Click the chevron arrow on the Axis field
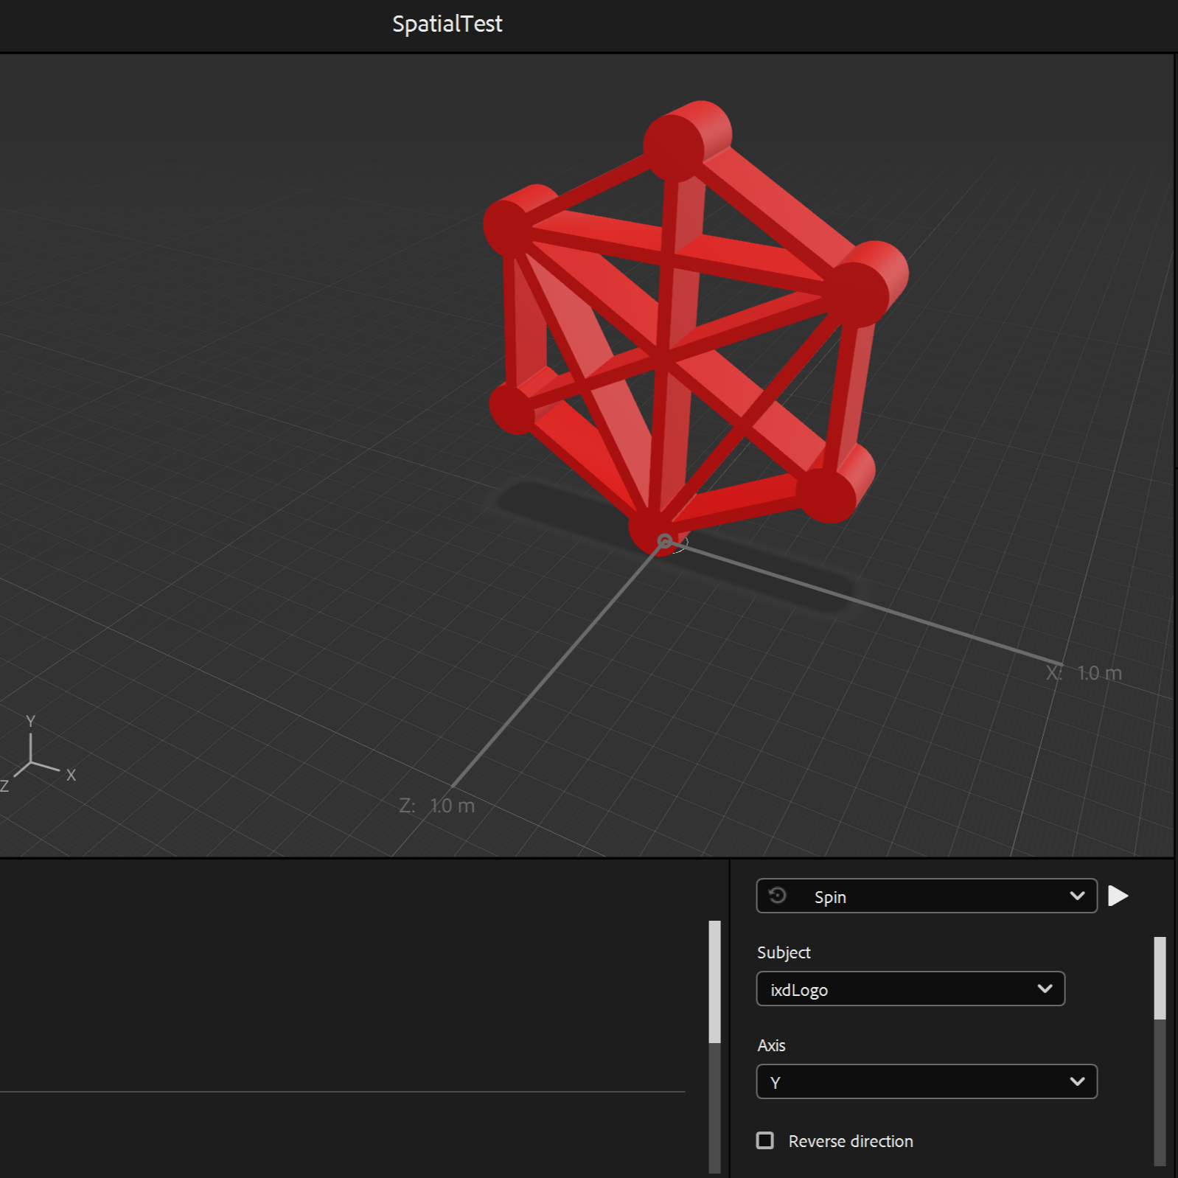The width and height of the screenshot is (1178, 1178). (x=1077, y=1081)
